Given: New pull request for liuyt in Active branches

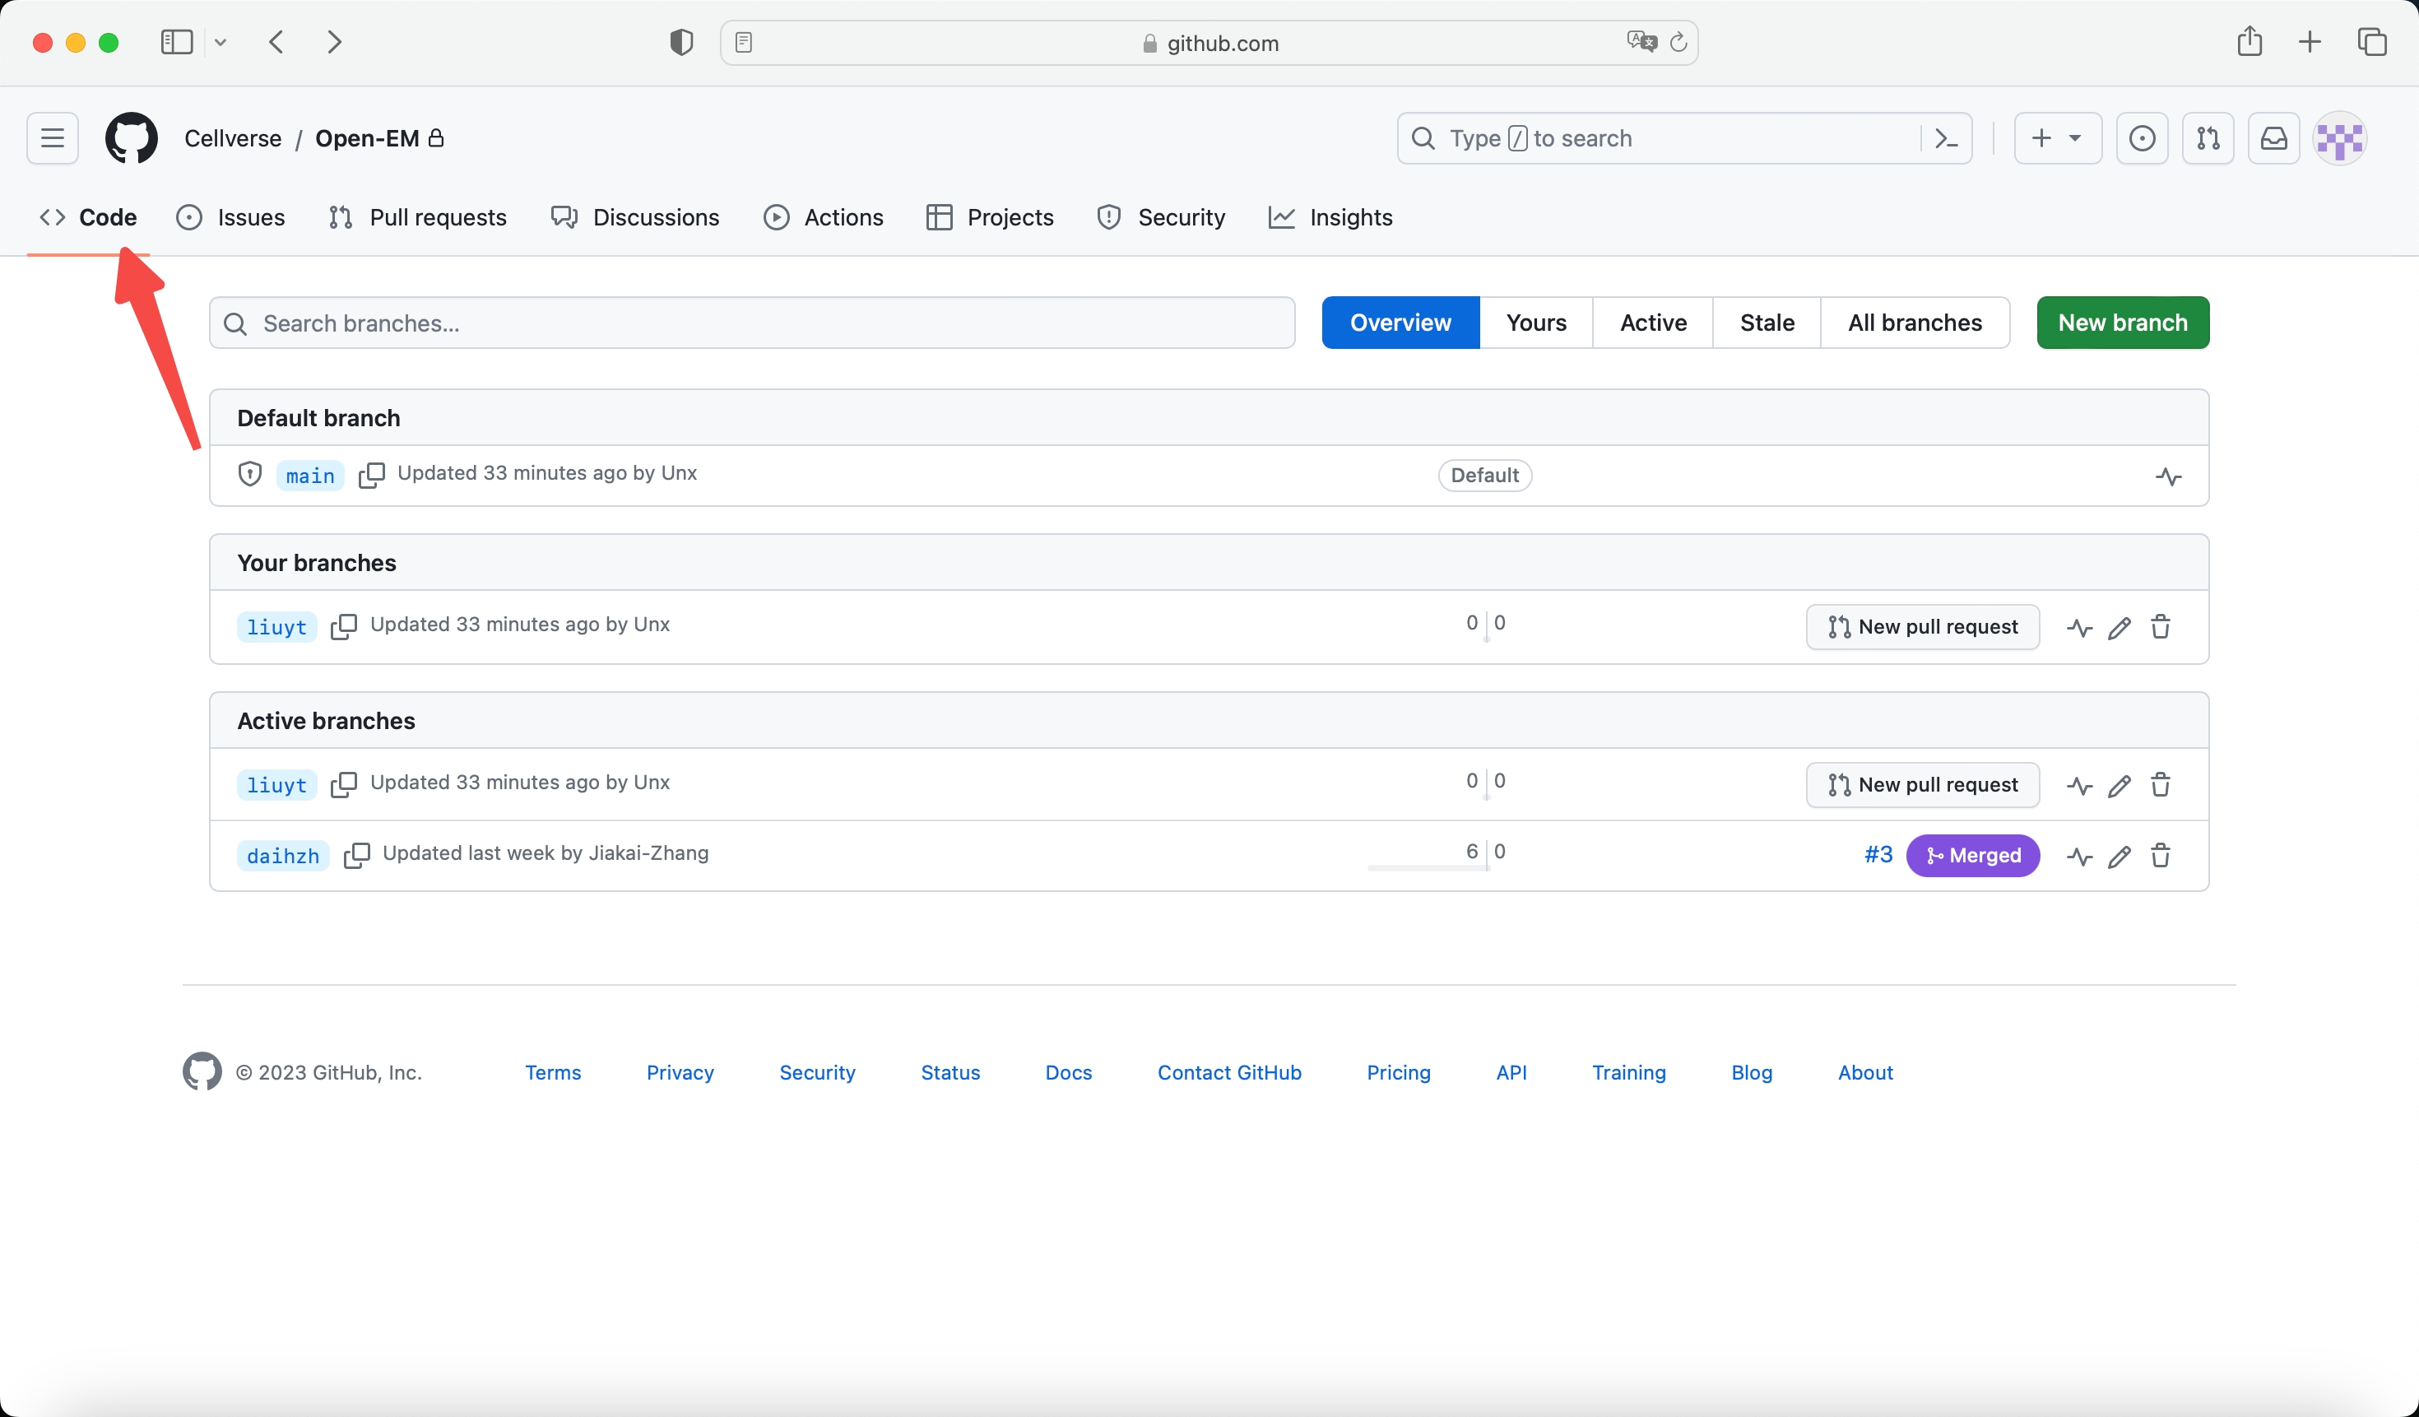Looking at the screenshot, I should click(1923, 784).
